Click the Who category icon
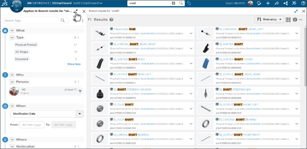Image resolution: width=307 pixels, height=149 pixels. pyautogui.click(x=5, y=75)
